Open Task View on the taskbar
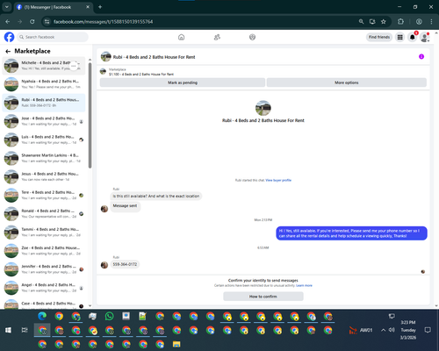The image size is (439, 351). [x=25, y=330]
